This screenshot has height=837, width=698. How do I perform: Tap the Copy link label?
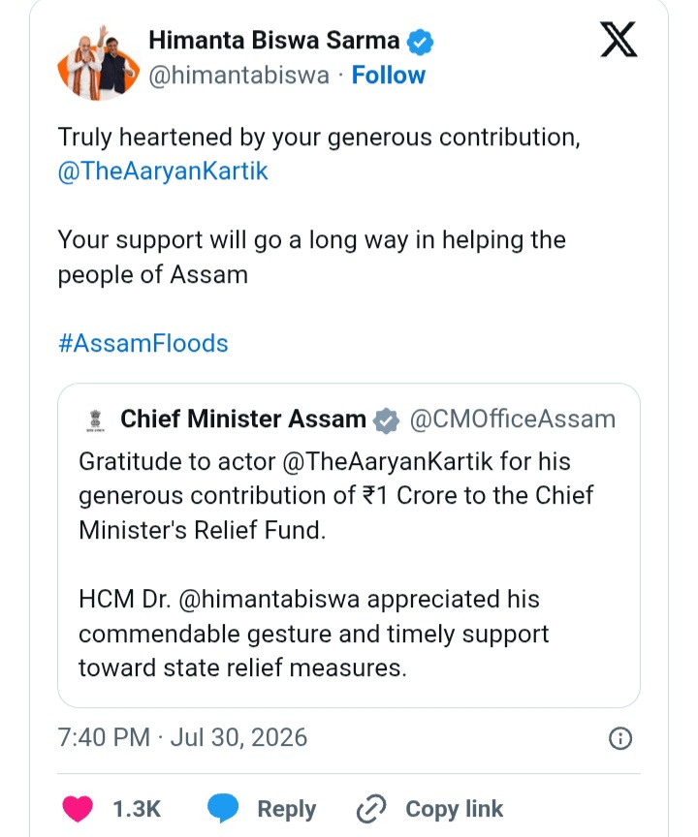click(x=455, y=809)
